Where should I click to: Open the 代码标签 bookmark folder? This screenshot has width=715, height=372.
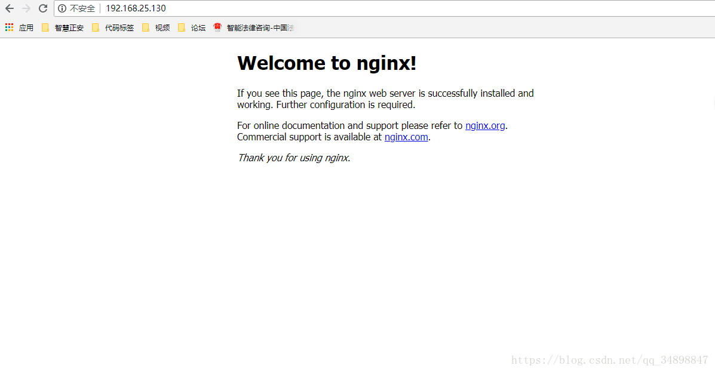click(x=113, y=28)
